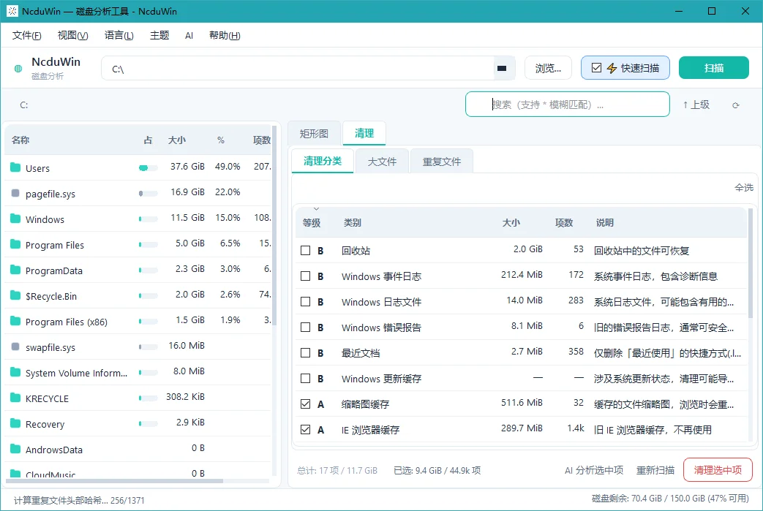
Task: Click the 全选 link
Action: [x=743, y=187]
